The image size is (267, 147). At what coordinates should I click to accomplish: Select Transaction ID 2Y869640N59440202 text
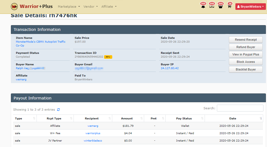[89, 57]
